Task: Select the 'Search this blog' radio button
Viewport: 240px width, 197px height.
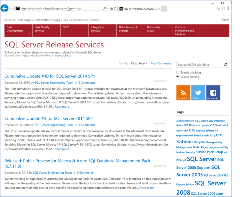Action: (x=178, y=72)
